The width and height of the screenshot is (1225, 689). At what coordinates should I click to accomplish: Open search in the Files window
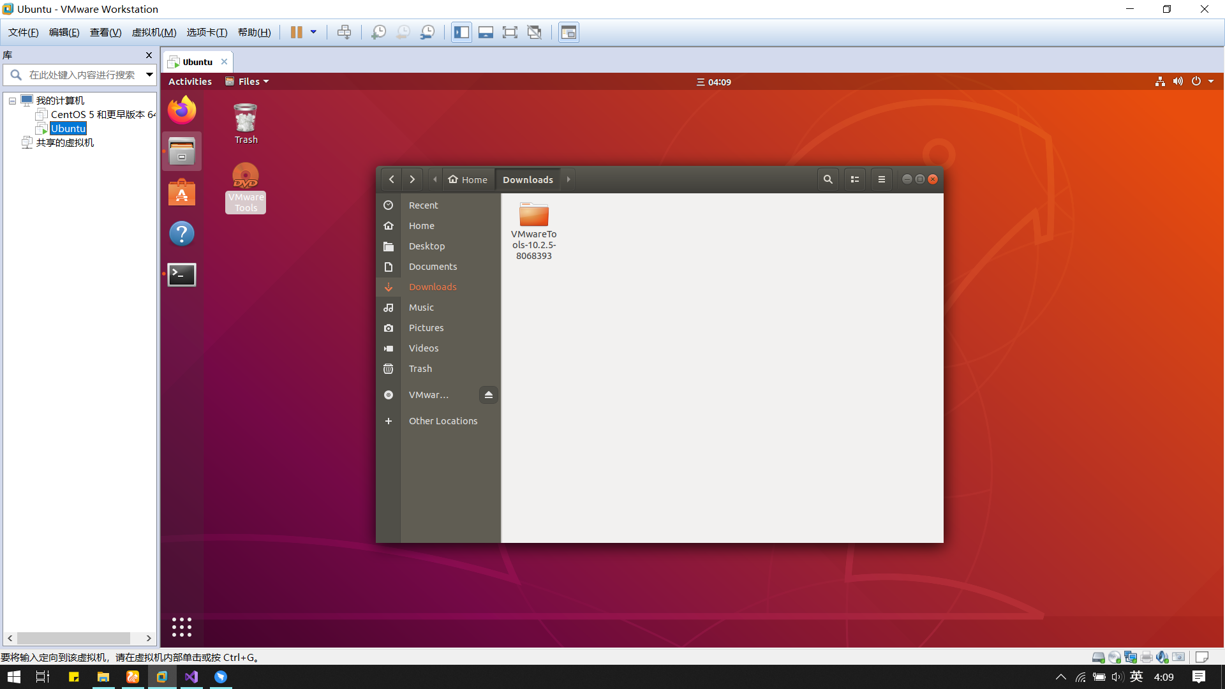click(x=828, y=180)
